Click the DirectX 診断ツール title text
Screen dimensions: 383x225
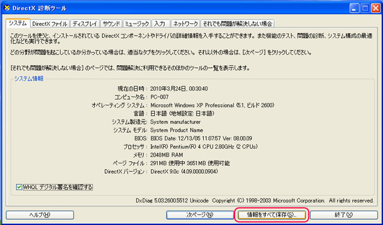coord(39,8)
